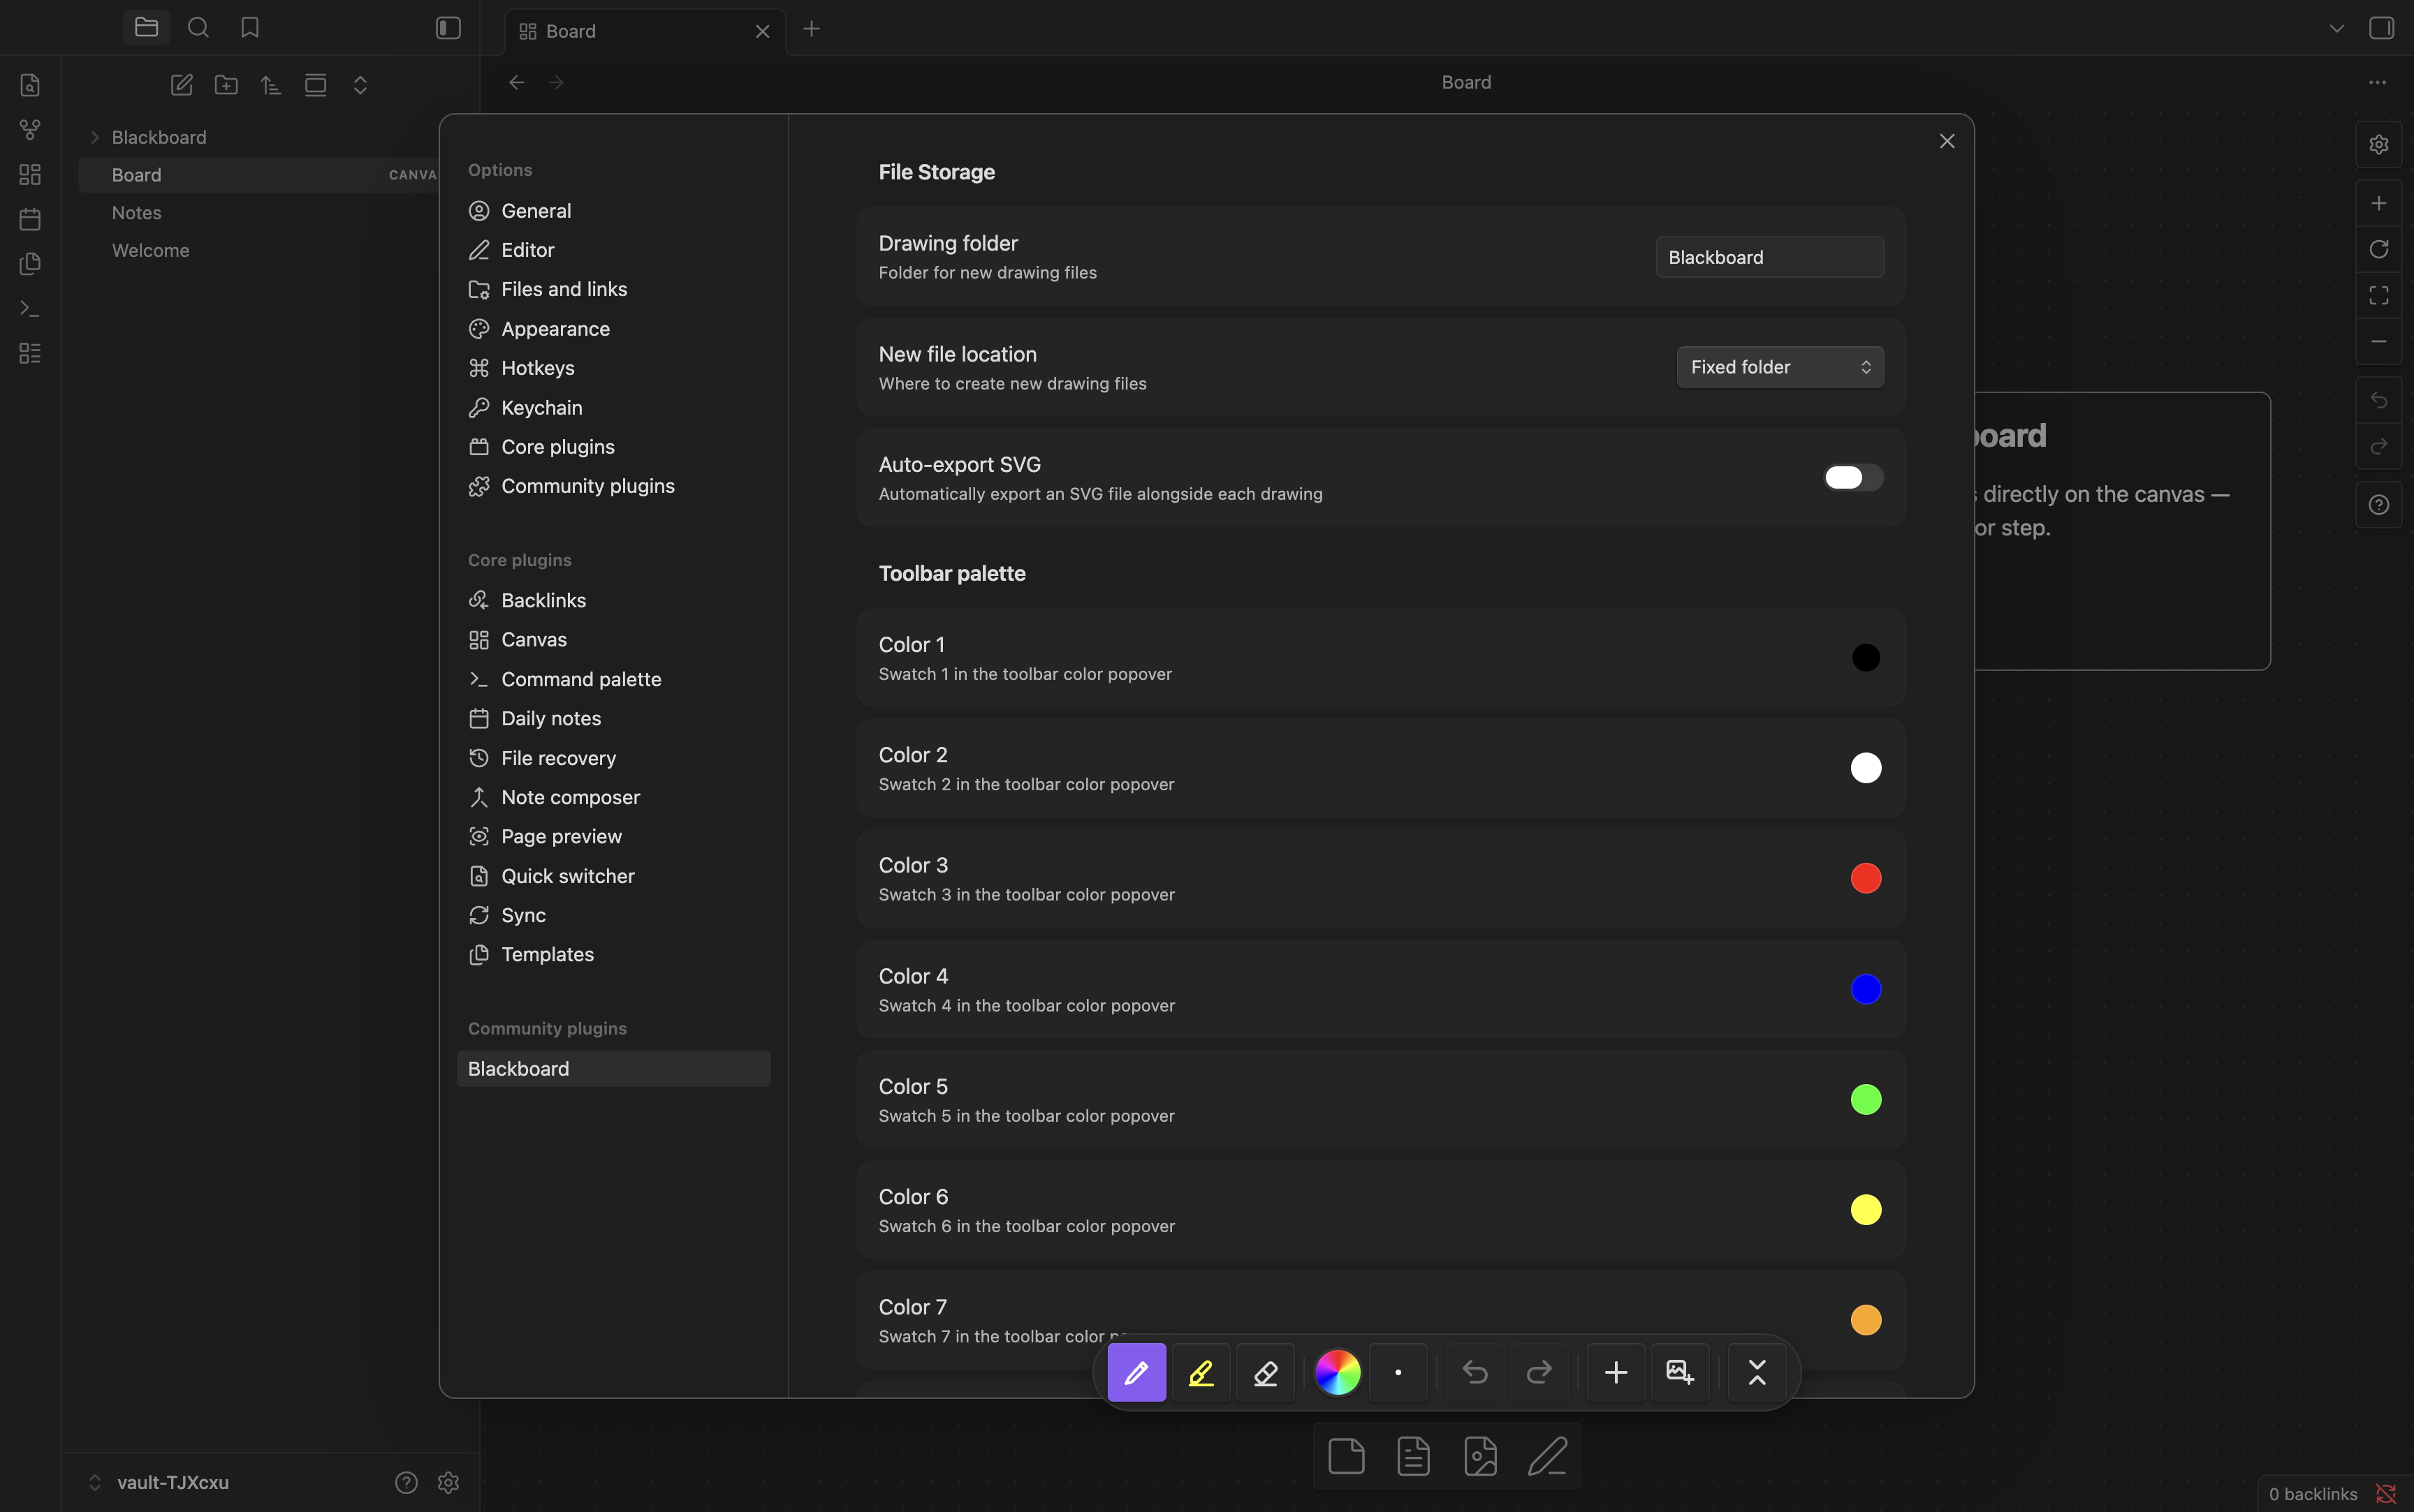Close the settings dialog

(x=1946, y=141)
